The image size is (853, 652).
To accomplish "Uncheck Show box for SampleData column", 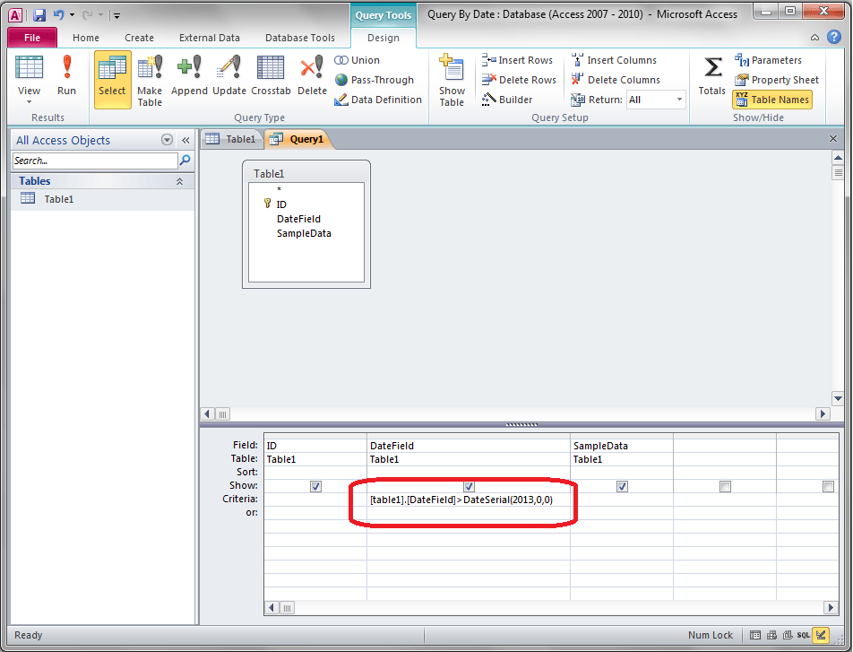I will click(623, 486).
